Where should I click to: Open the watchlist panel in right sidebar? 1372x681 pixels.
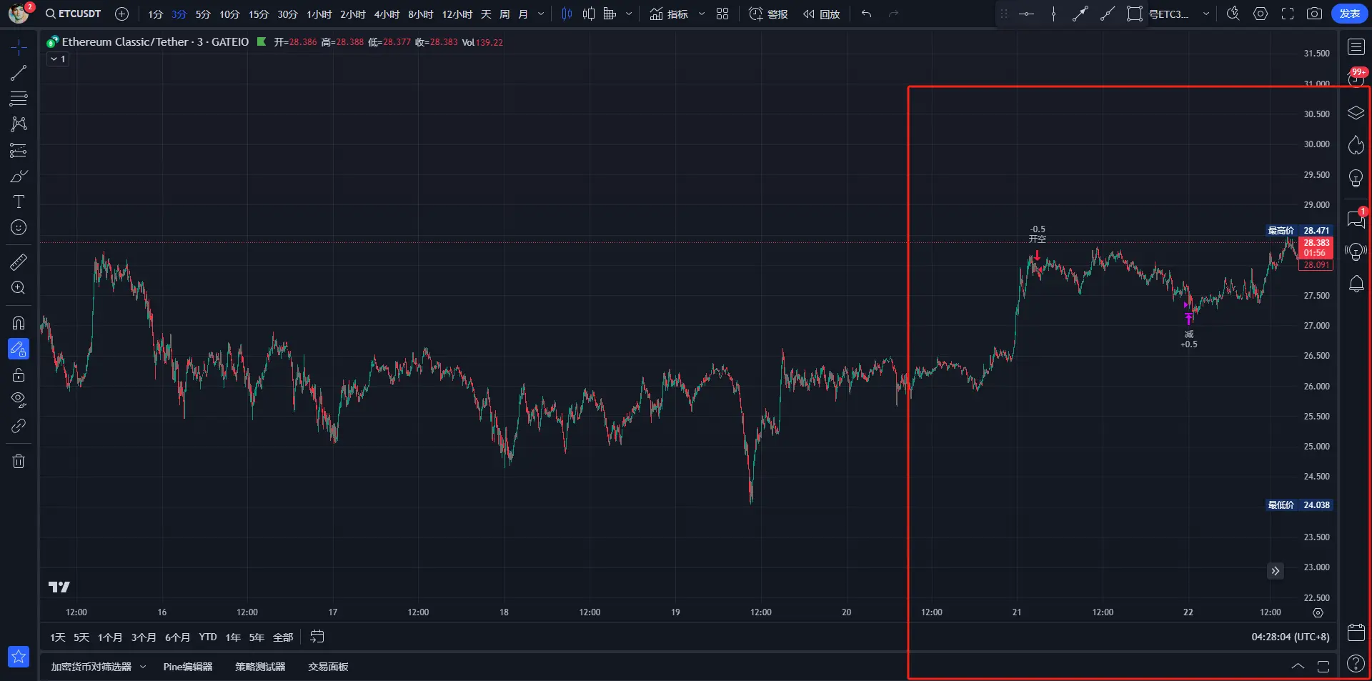(x=1356, y=47)
